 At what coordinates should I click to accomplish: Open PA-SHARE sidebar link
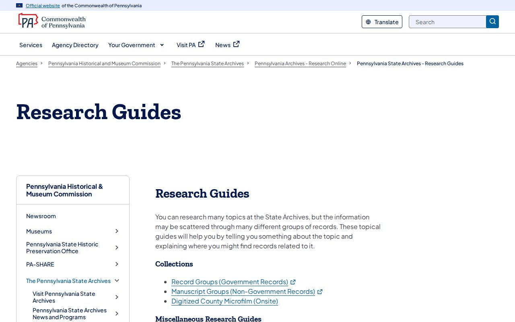40,264
